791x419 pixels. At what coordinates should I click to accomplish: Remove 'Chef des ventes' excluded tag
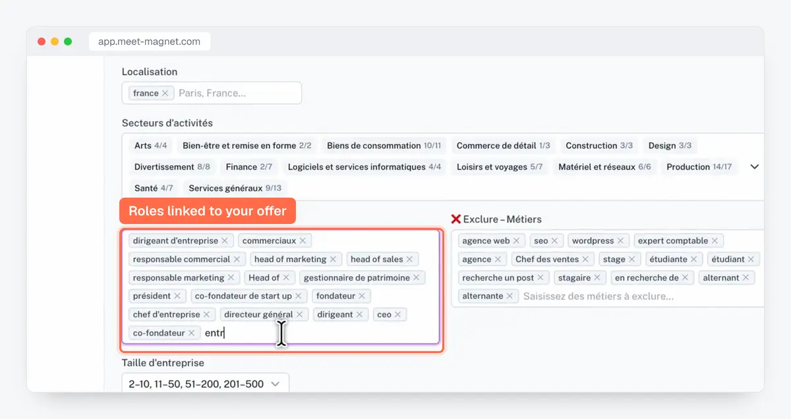click(585, 260)
